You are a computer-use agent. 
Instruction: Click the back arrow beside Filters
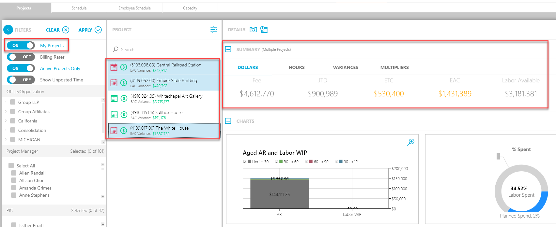pyautogui.click(x=8, y=30)
